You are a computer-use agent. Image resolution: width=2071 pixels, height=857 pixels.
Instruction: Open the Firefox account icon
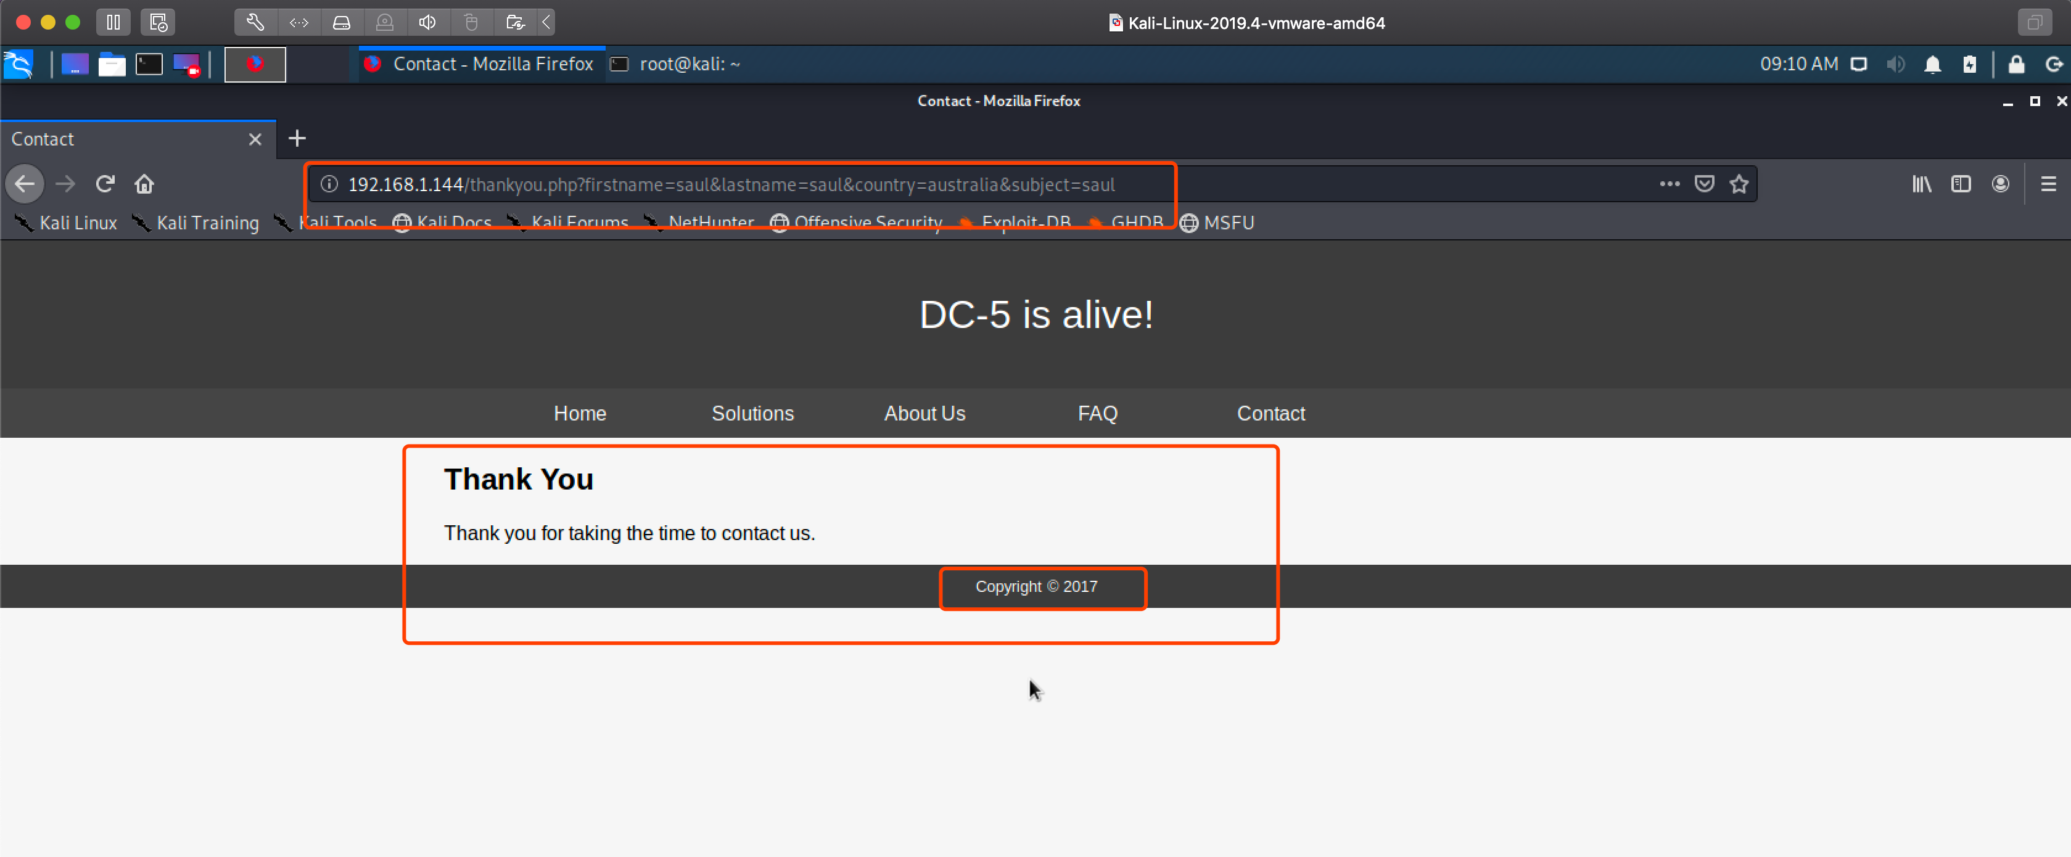point(2000,184)
